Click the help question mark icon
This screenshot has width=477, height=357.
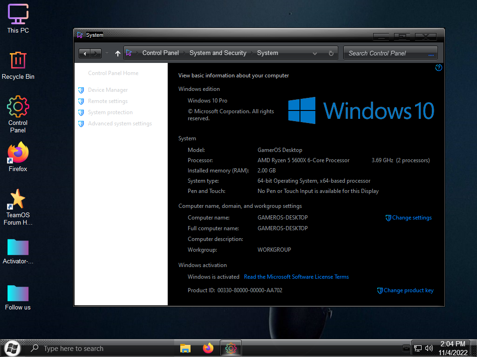point(438,68)
